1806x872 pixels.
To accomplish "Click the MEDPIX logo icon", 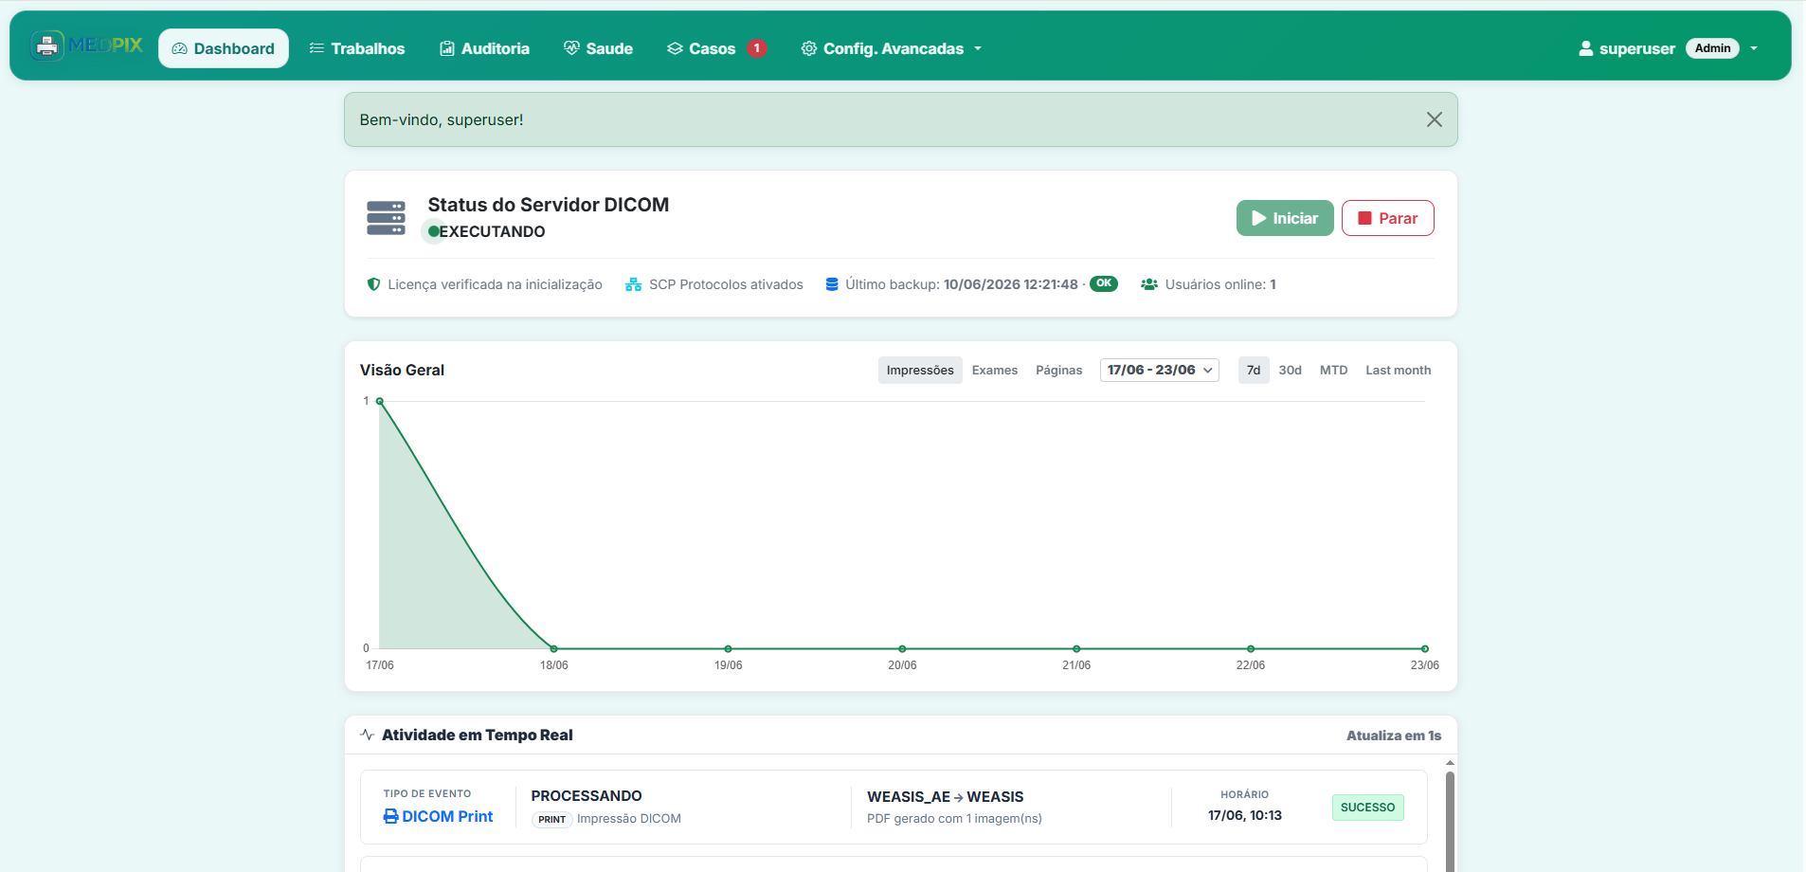I will (46, 45).
